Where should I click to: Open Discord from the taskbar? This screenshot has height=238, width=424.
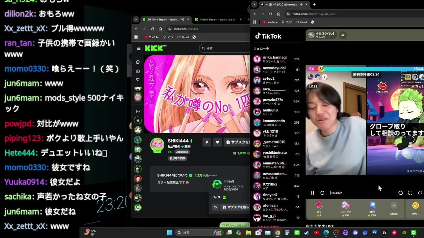click(355, 233)
